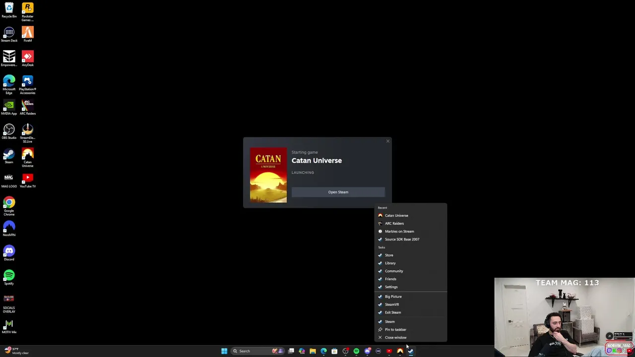Select the SOCIALS OVERLAY desktop file

pyautogui.click(x=9, y=304)
